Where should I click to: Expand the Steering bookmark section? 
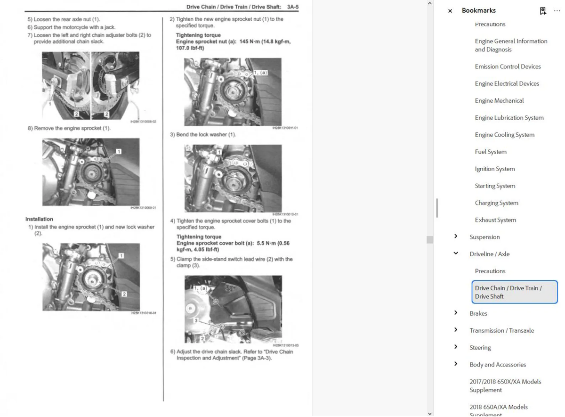456,347
